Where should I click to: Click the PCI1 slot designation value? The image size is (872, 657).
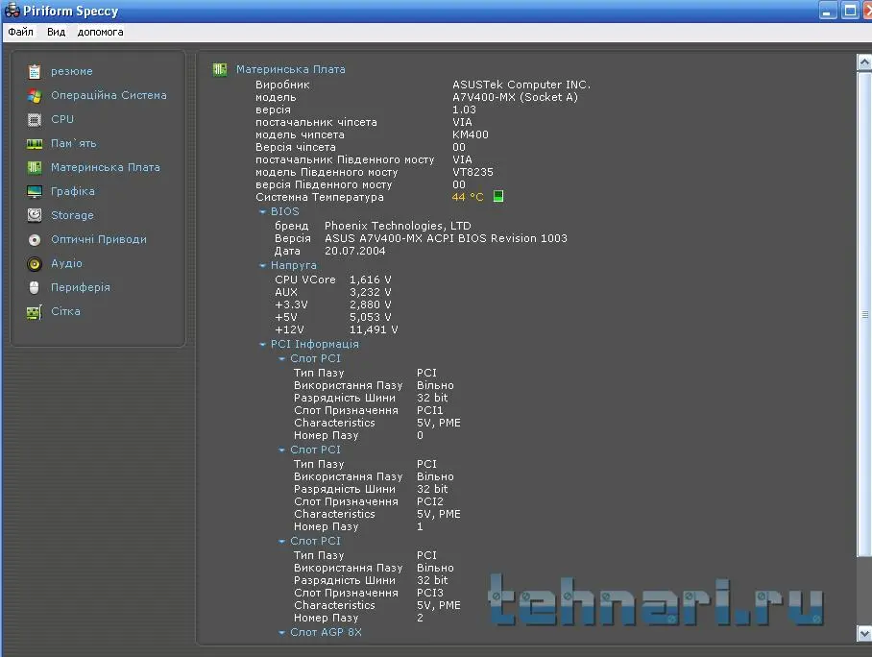(x=430, y=410)
